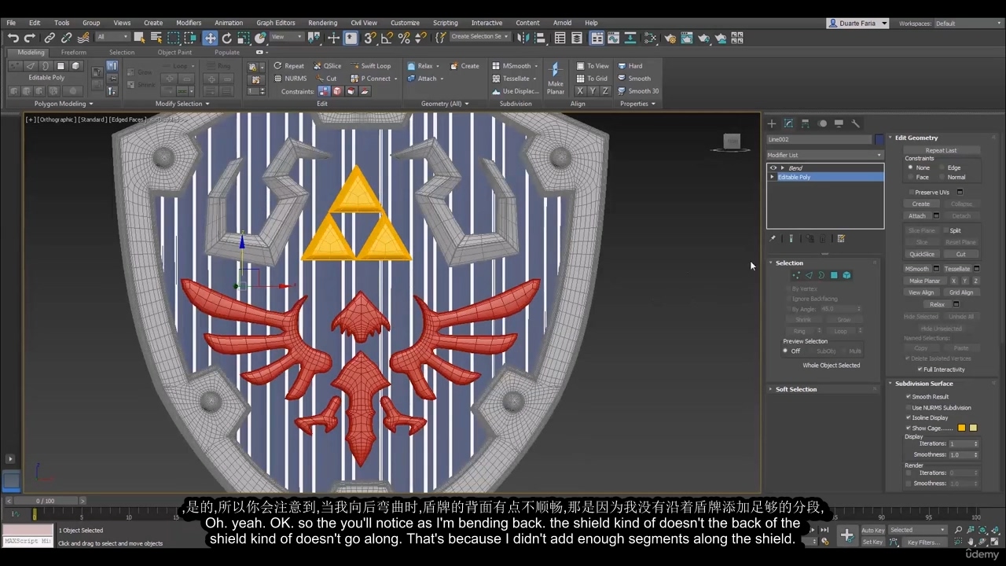Select the Select and Rotate tool
The height and width of the screenshot is (566, 1006).
[x=227, y=38]
